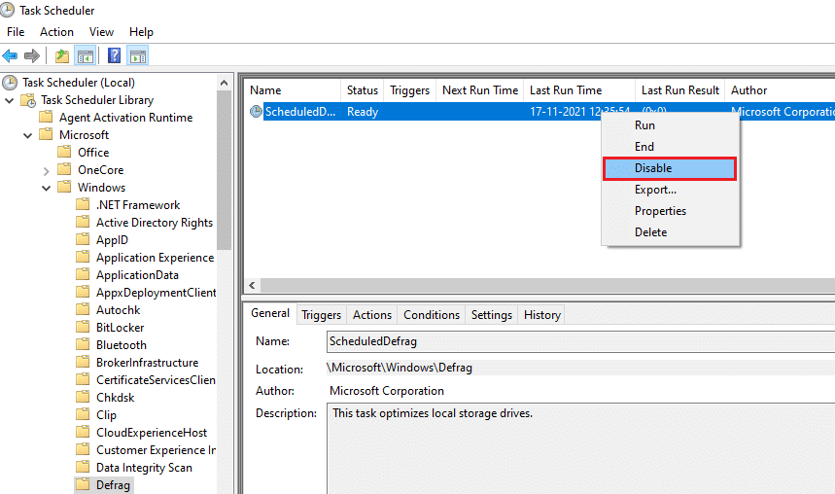Click the Up one level folder icon

(x=62, y=55)
